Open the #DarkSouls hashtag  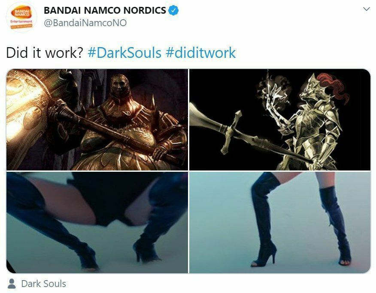[x=124, y=53]
